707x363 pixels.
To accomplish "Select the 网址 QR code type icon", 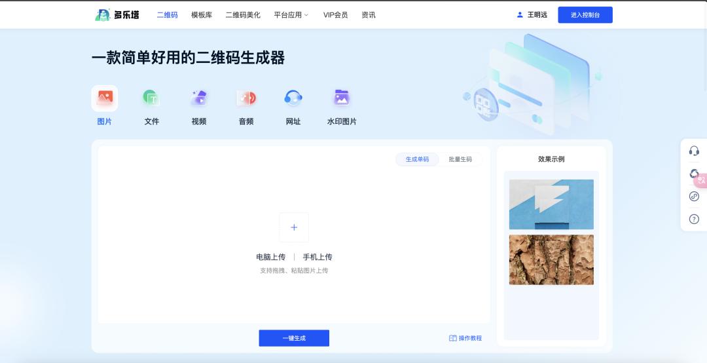I will coord(293,98).
